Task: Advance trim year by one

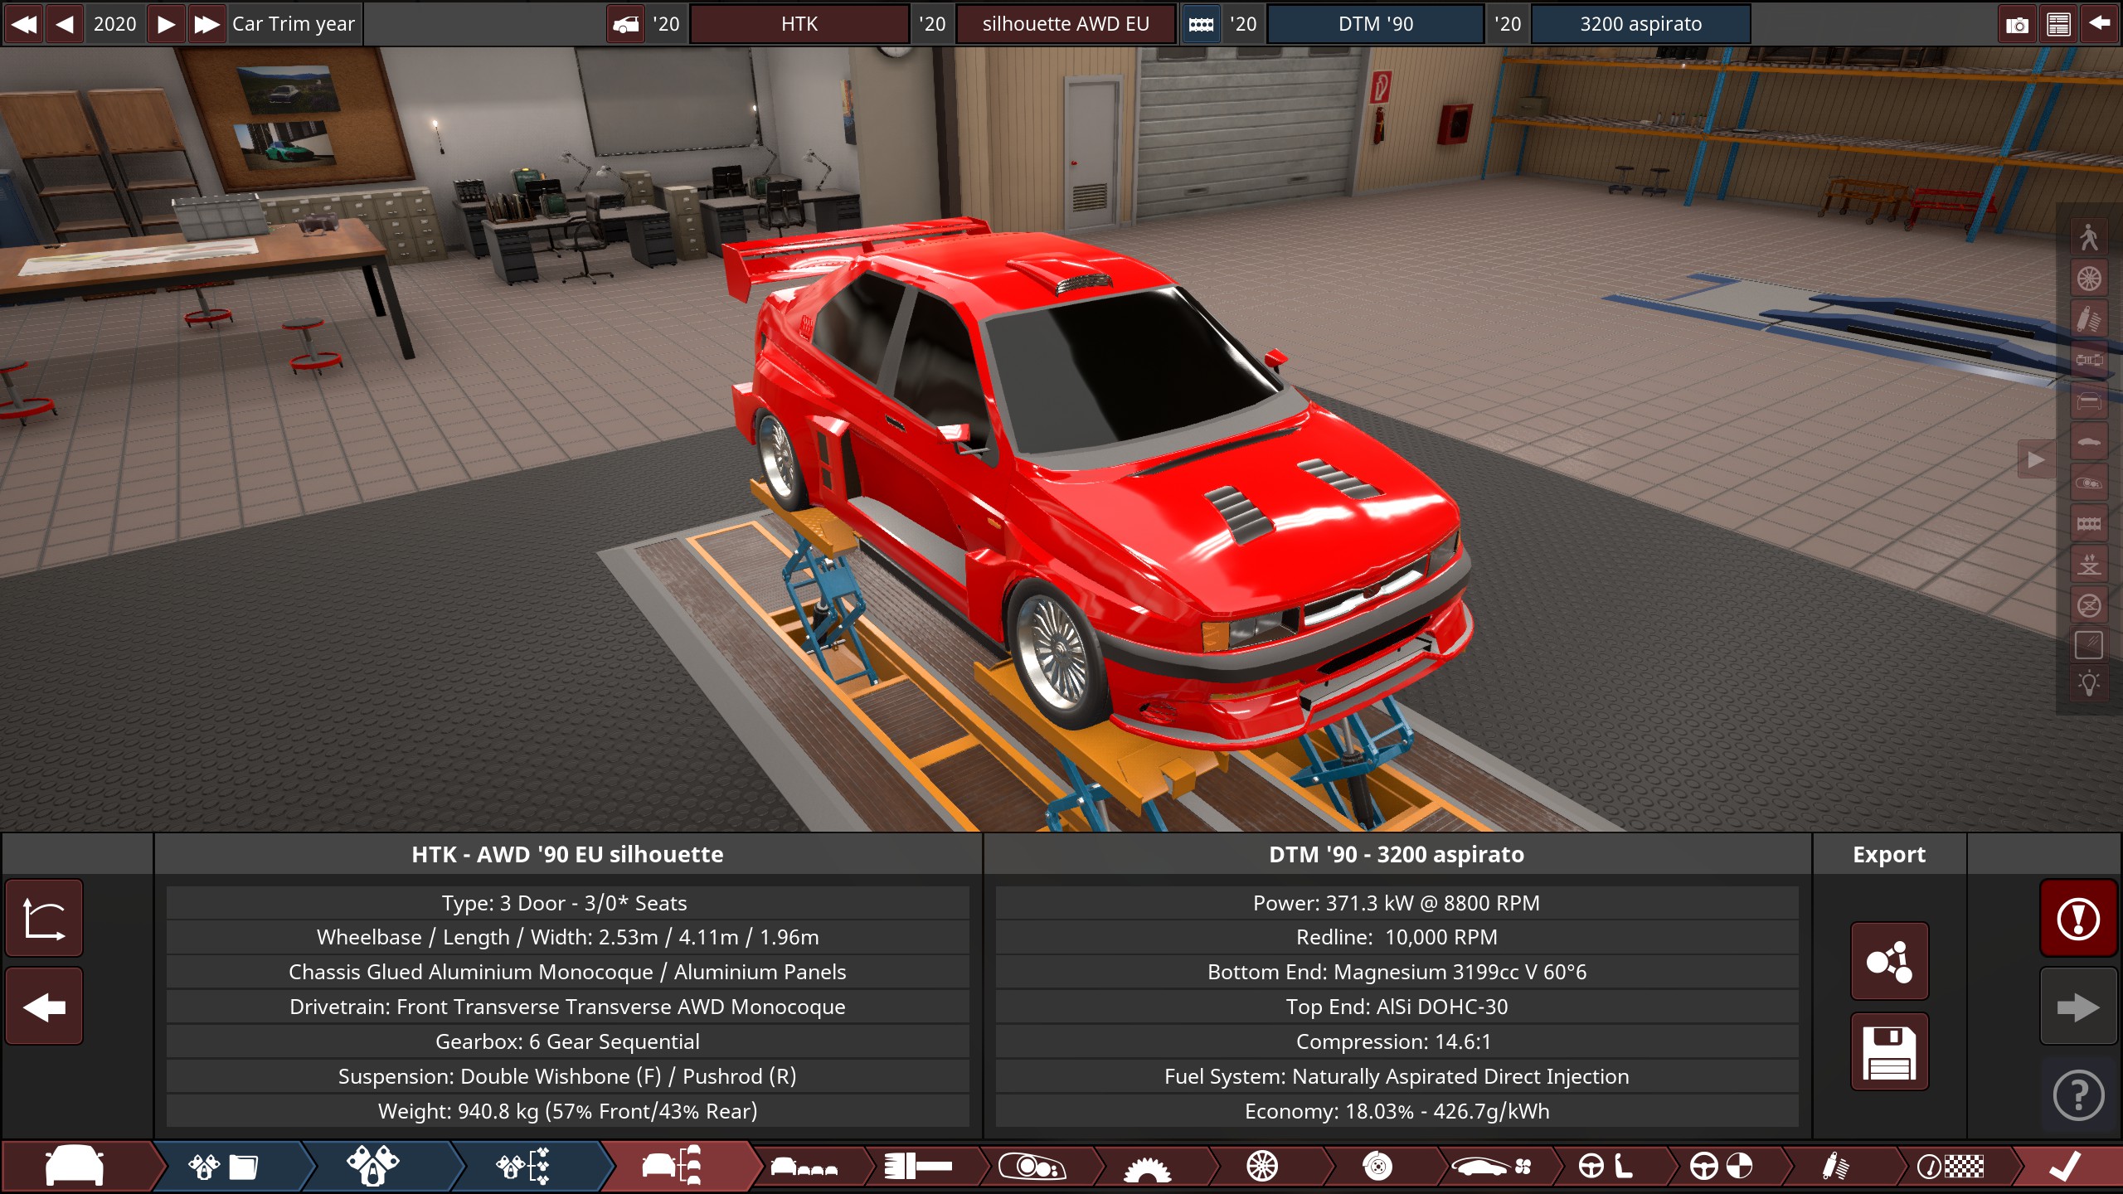Action: 166,23
